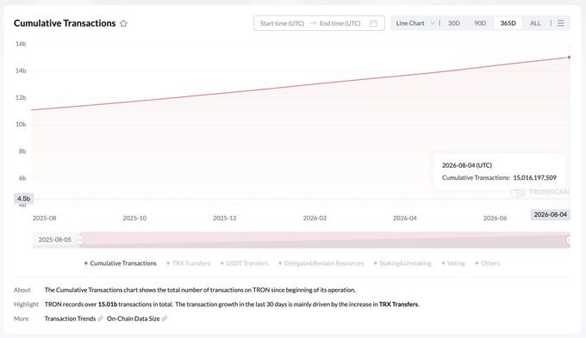Viewport: 586px width, 338px height.
Task: Favorite the chart with the star icon
Action: point(123,23)
